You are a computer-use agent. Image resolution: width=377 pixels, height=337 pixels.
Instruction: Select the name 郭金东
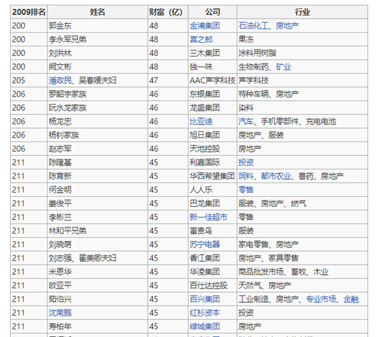[60, 26]
